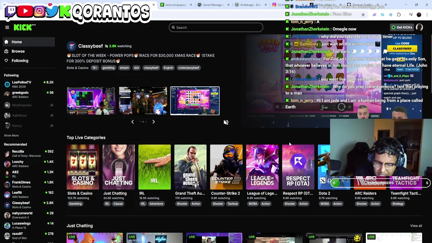Image resolution: width=432 pixels, height=243 pixels.
Task: Open League of Legends category card
Action: click(262, 167)
